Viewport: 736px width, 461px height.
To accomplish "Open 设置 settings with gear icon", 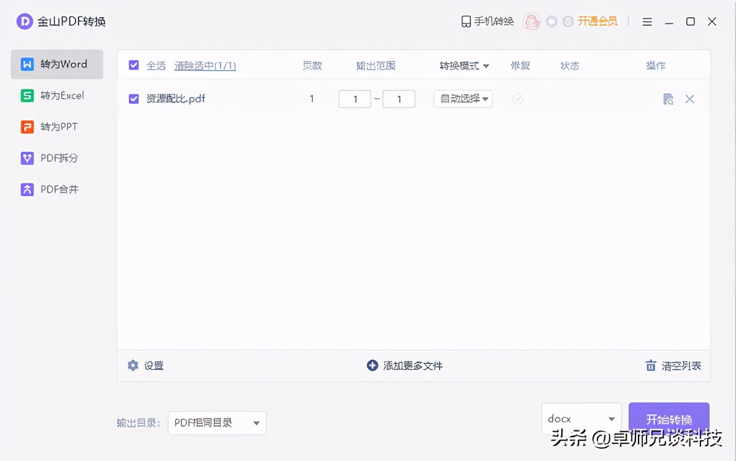I will pos(145,366).
